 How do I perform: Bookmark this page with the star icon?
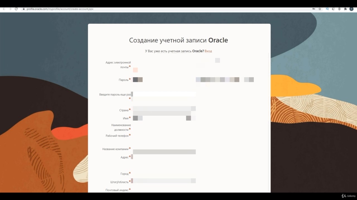[320, 9]
